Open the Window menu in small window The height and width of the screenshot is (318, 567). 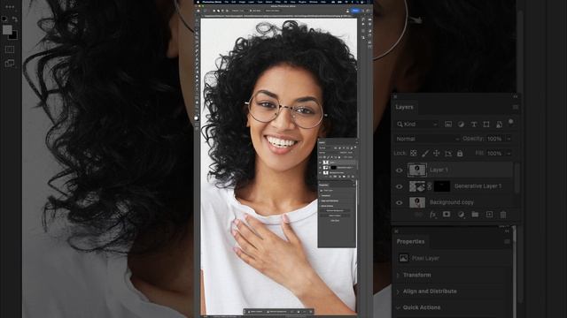tap(313, 2)
